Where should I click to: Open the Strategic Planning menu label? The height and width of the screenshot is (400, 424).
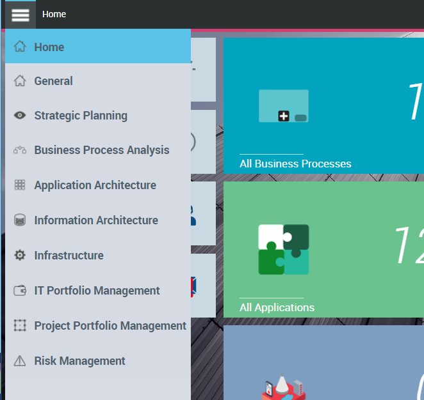click(x=81, y=116)
